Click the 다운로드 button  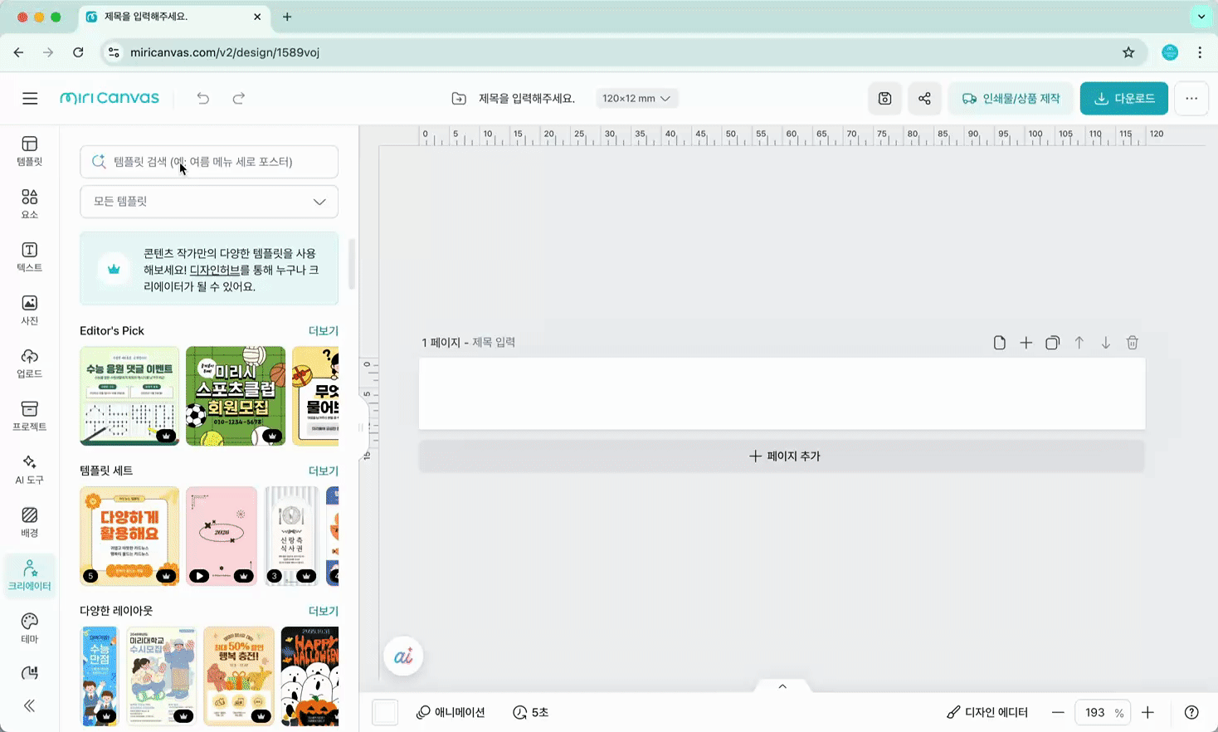click(1123, 98)
